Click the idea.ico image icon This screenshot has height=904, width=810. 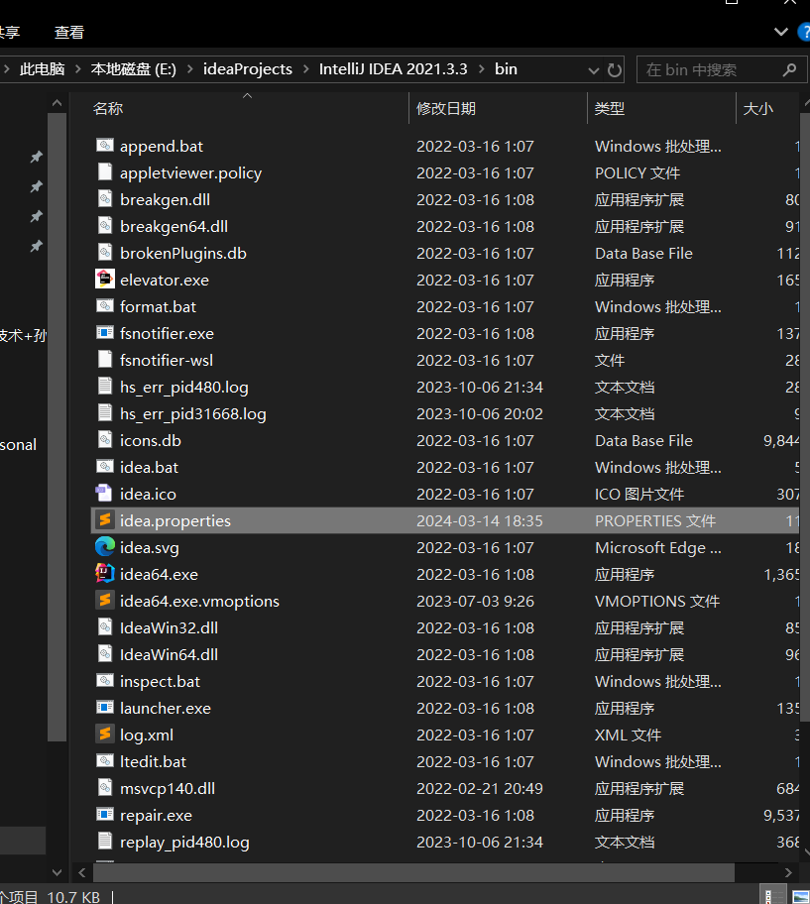[x=104, y=493]
